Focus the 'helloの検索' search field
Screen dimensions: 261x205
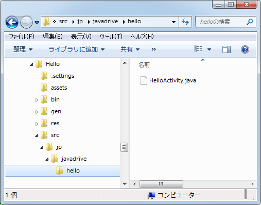[x=225, y=22]
